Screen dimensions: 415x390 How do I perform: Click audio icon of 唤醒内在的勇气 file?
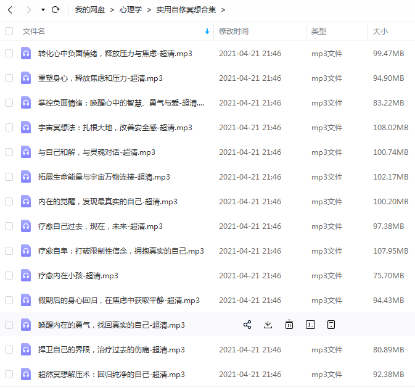coord(26,325)
